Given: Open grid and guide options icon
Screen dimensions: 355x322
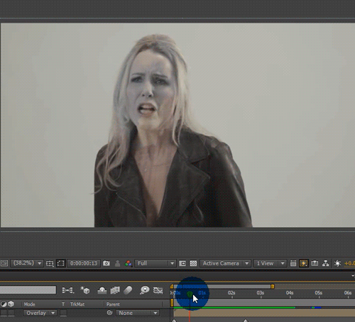Looking at the screenshot, I should (50, 263).
